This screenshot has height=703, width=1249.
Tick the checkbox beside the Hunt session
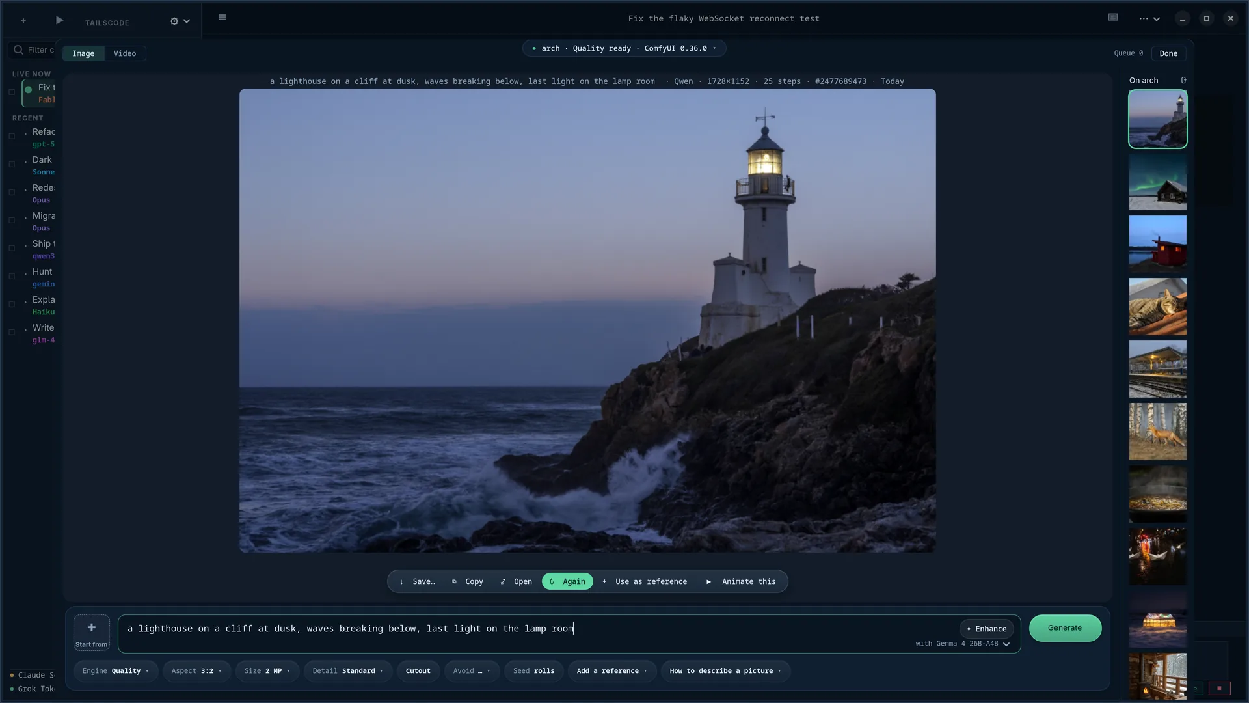pos(12,277)
